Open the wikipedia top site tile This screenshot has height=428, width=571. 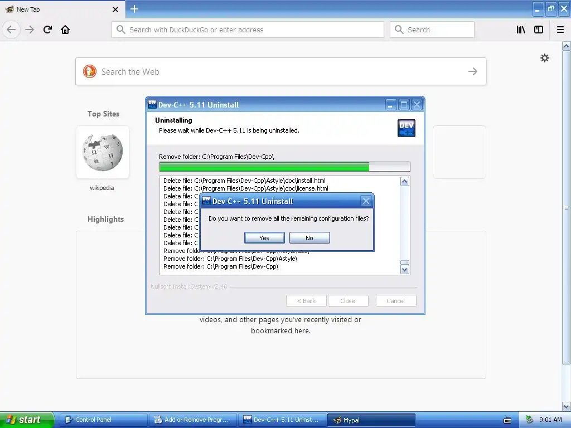coord(103,152)
